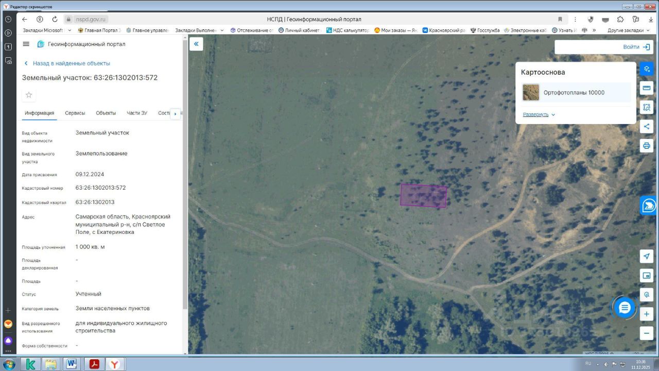Viewport: 659px width, 371px height.
Task: Open the PDF reader icon in taskbar
Action: pyautogui.click(x=94, y=364)
